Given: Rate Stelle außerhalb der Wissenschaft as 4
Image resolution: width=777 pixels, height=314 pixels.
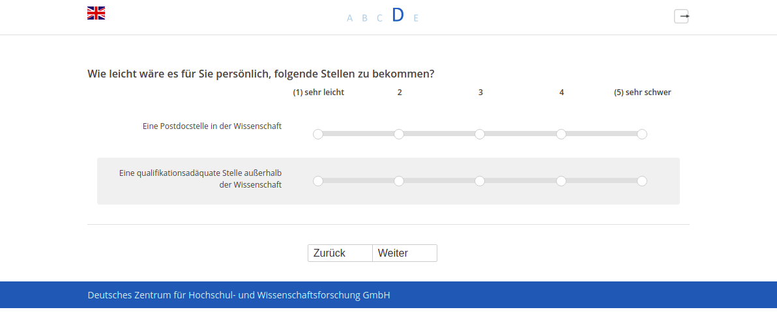Looking at the screenshot, I should click(561, 180).
